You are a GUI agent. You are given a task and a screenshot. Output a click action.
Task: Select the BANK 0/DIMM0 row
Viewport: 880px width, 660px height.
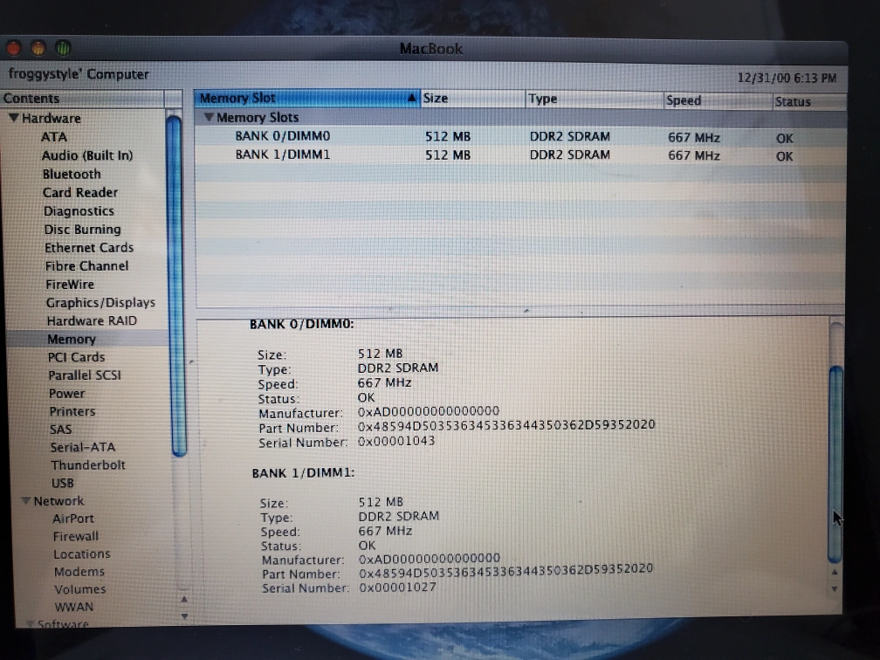click(x=283, y=136)
